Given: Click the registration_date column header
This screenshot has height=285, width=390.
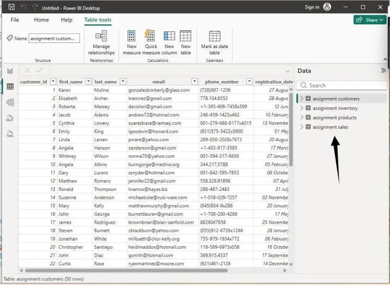Looking at the screenshot, I should (x=274, y=81).
